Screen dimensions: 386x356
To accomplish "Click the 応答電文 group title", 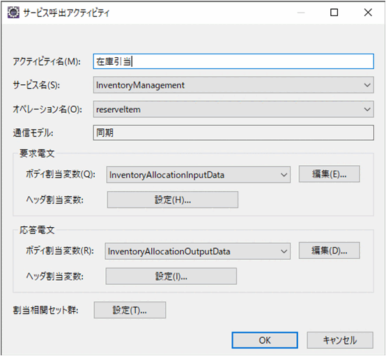I will [x=37, y=230].
